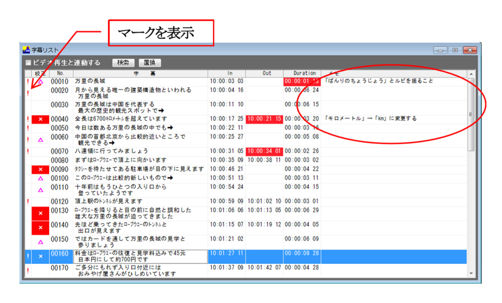Click the 置換 button
The width and height of the screenshot is (502, 303).
149,63
